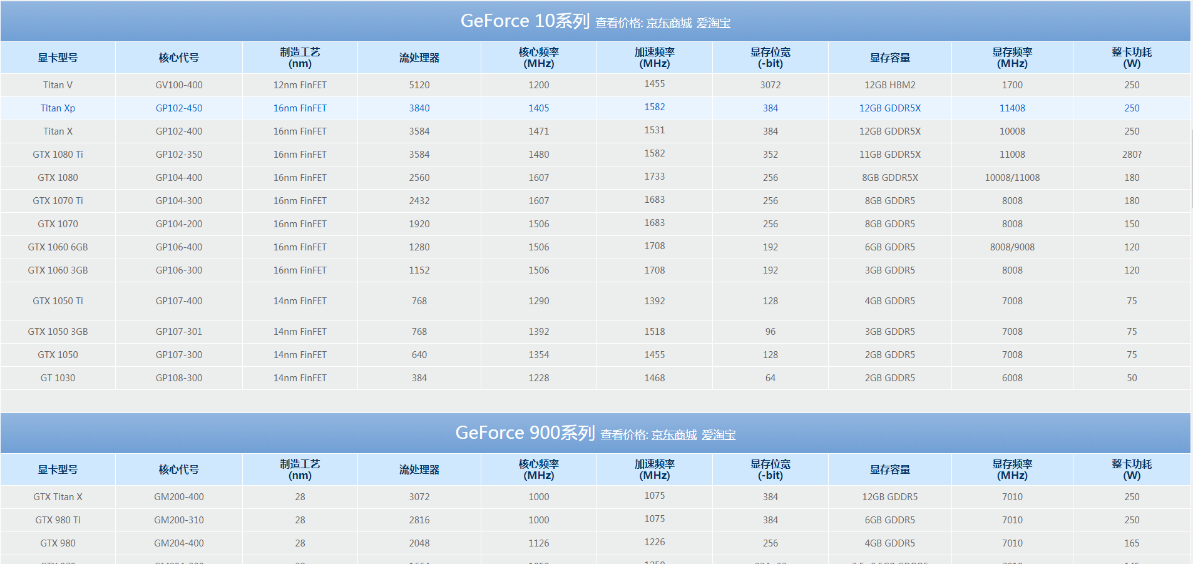This screenshot has width=1193, height=564.
Task: Click the GTX 1080 model cell
Action: pos(58,178)
